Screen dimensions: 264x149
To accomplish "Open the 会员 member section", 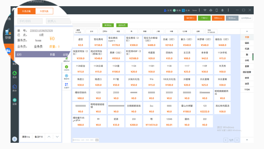I will [15, 74].
